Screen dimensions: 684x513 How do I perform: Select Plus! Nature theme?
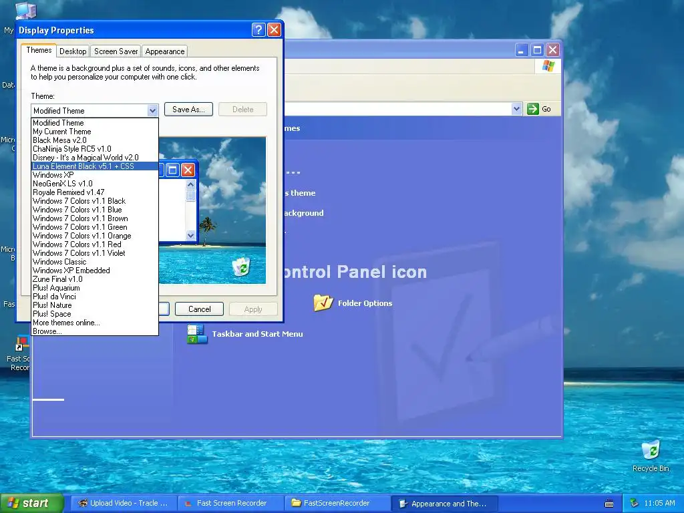pos(95,305)
